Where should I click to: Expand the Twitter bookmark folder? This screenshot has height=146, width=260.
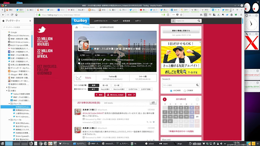(7, 88)
